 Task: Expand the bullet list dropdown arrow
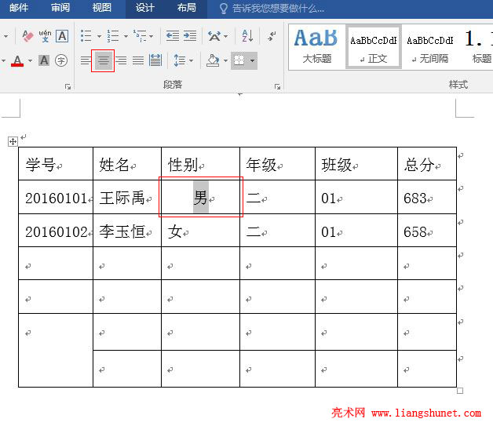tap(97, 36)
